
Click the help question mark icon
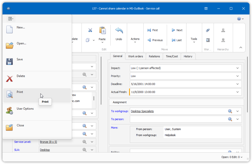[239, 19]
